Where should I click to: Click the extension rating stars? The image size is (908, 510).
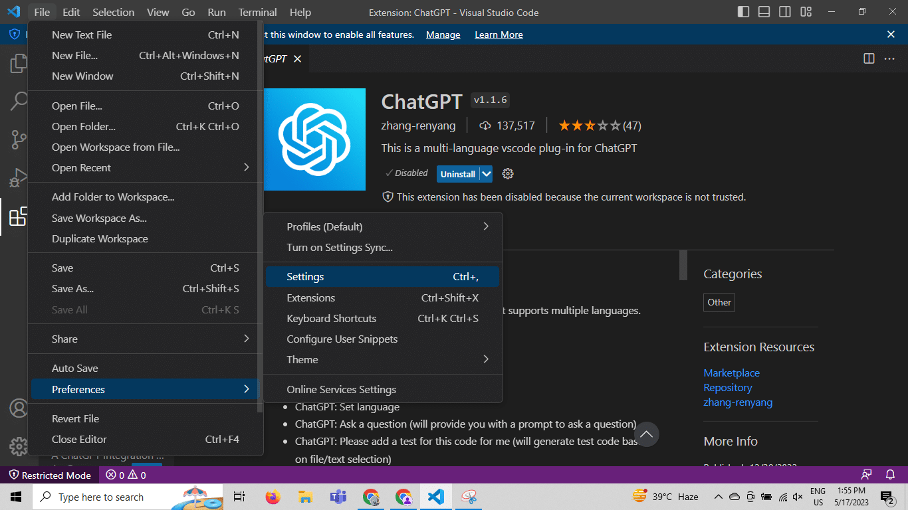coord(590,126)
